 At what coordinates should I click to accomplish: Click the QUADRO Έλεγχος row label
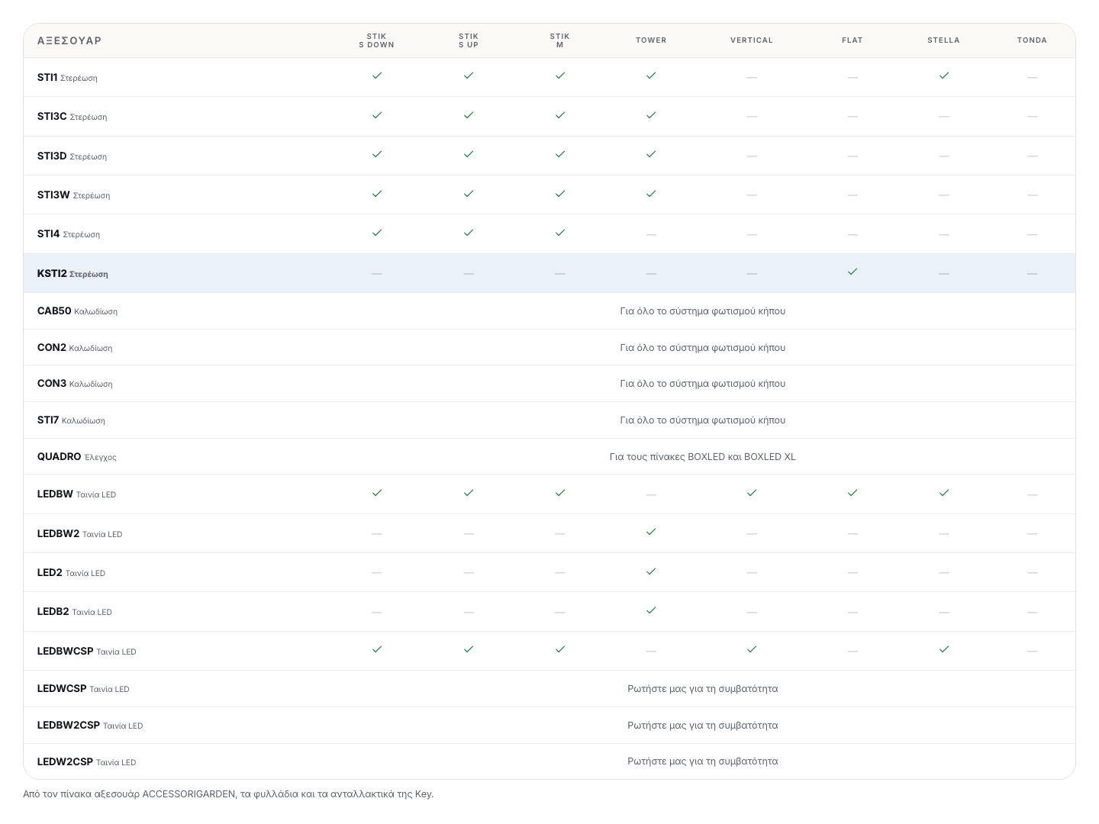point(77,457)
